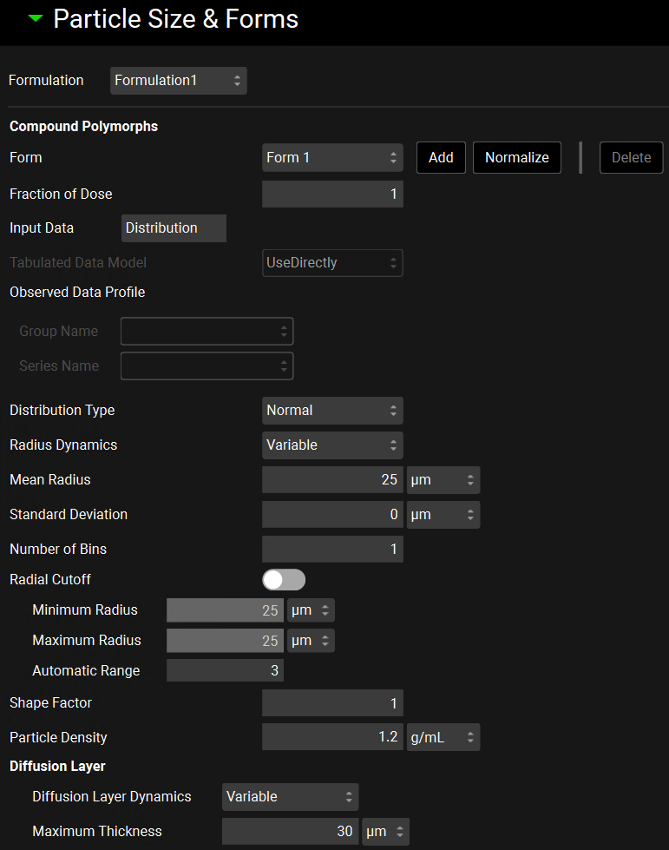Click the Shape Factor field
The image size is (669, 850).
(x=332, y=703)
